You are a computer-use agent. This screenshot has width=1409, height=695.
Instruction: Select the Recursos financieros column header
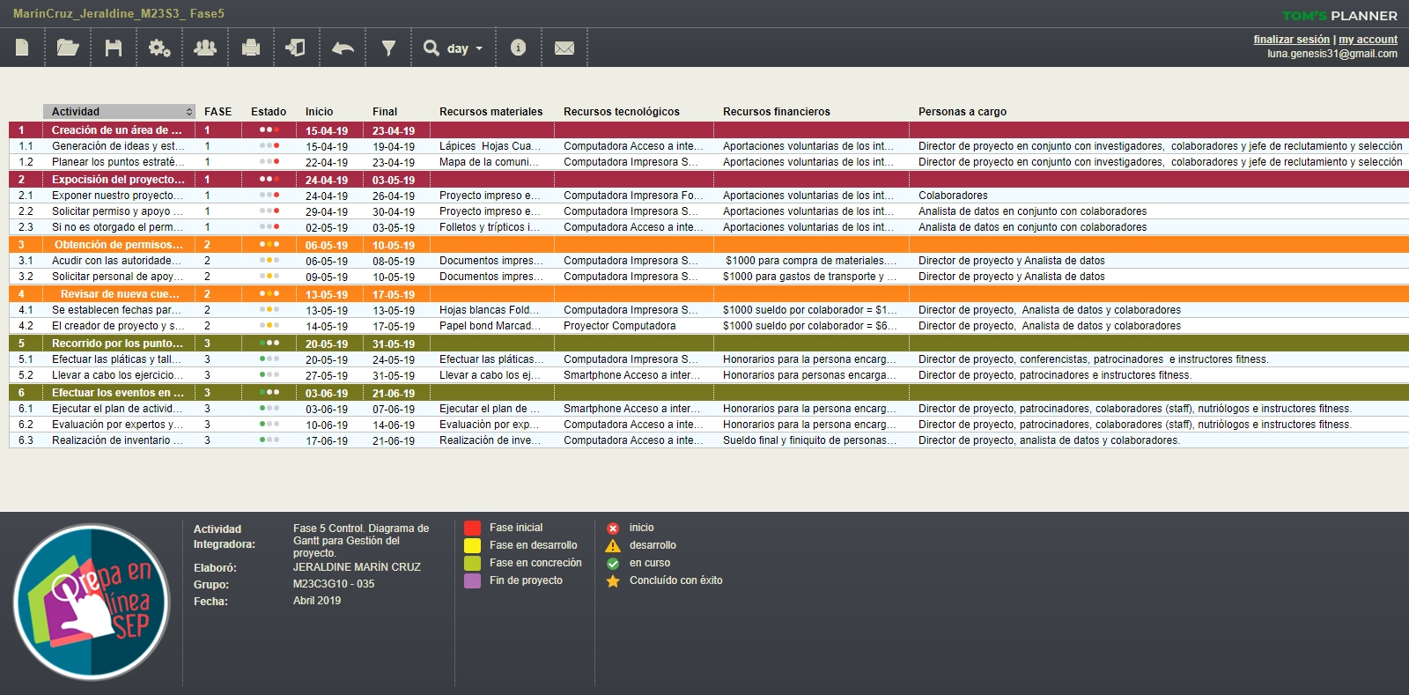pyautogui.click(x=776, y=112)
